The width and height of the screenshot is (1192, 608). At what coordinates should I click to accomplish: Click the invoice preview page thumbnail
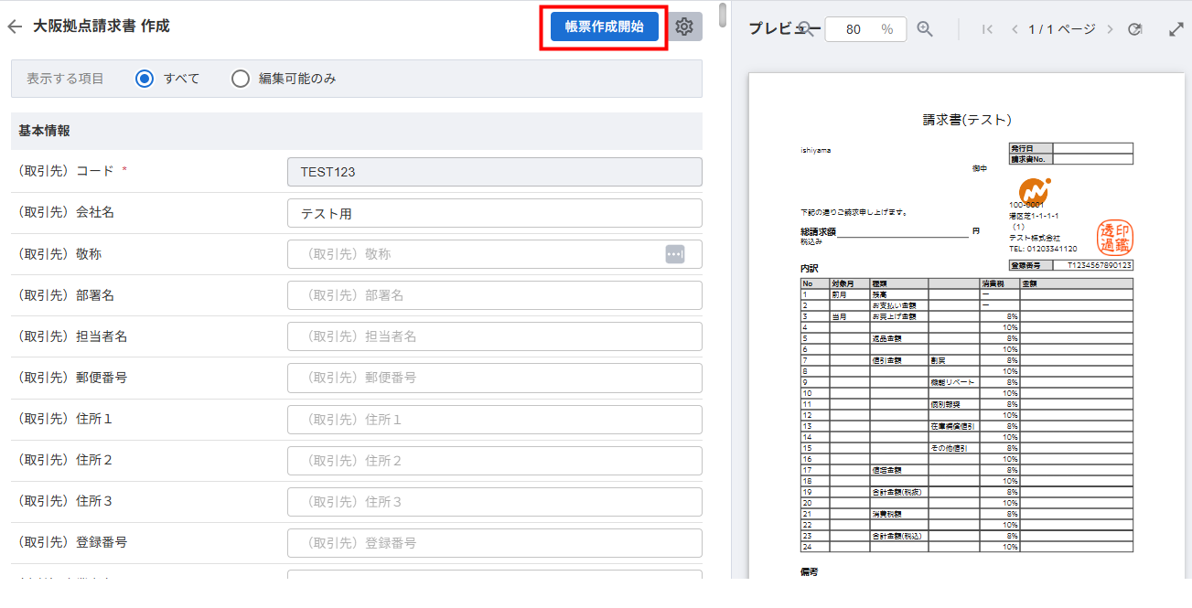pyautogui.click(x=966, y=329)
